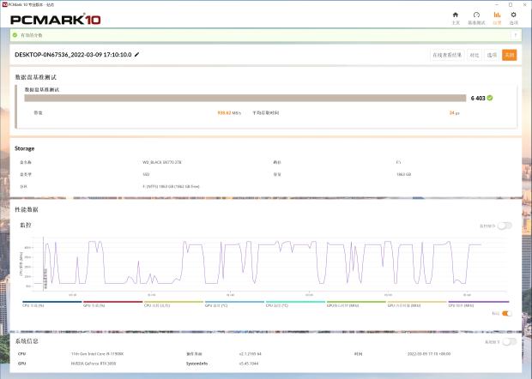Screen dimensions: 532x379
Task: Click View result online (在线查看结果) button
Action: pyautogui.click(x=447, y=55)
